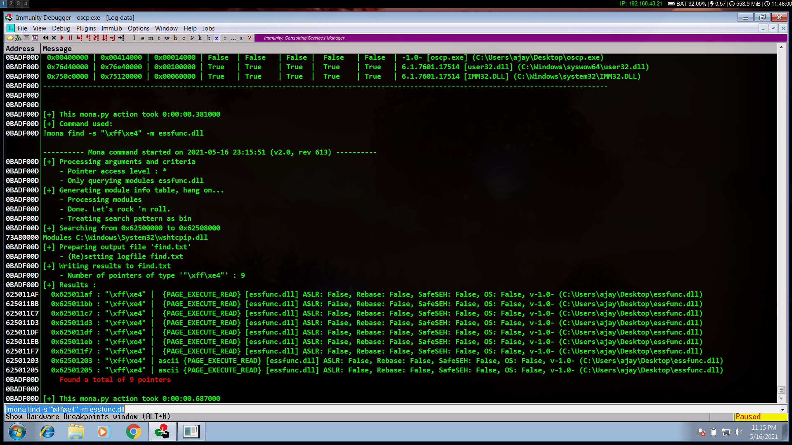The width and height of the screenshot is (792, 445).
Task: Click the Address column header
Action: point(22,49)
